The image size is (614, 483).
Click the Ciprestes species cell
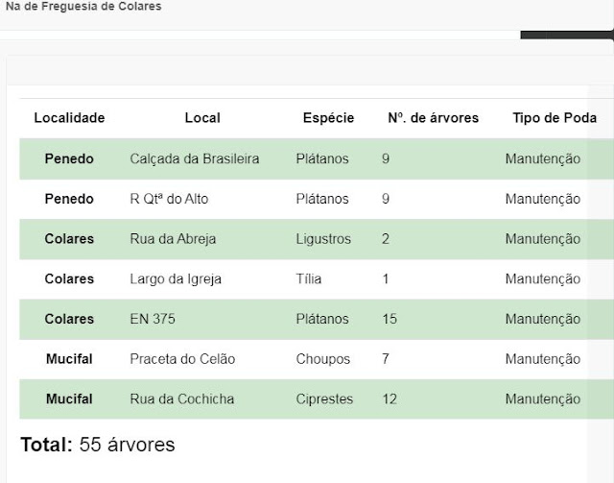click(x=324, y=398)
